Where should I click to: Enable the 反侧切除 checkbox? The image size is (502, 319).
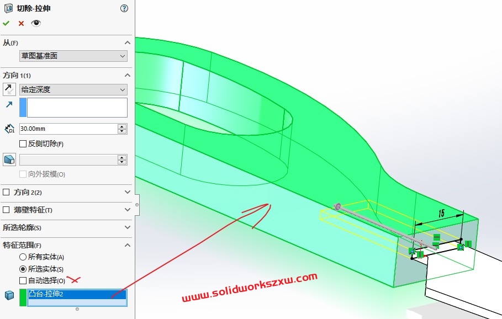coord(23,144)
